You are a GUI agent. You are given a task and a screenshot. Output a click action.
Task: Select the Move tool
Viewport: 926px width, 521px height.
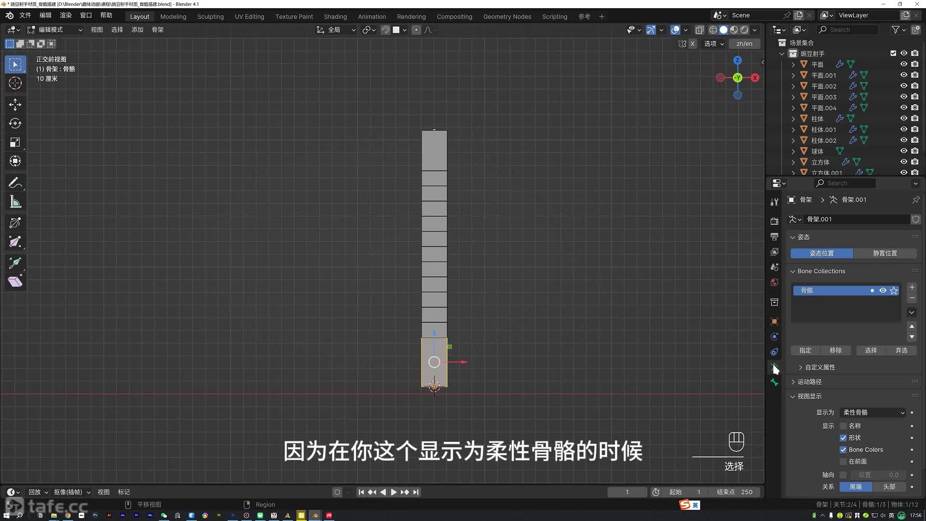pos(15,104)
